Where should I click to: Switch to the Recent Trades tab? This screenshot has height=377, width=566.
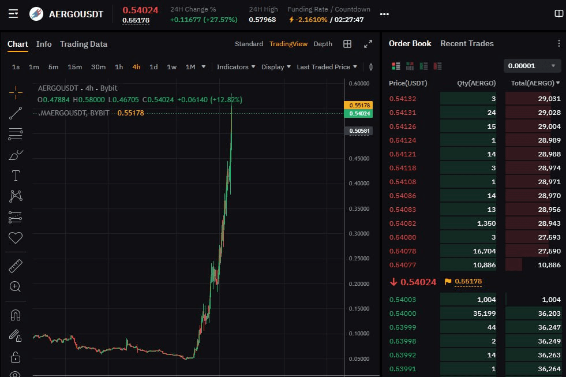[467, 43]
